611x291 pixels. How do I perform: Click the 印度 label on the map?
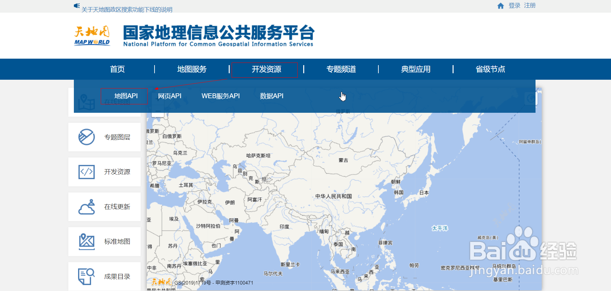coord(284,227)
